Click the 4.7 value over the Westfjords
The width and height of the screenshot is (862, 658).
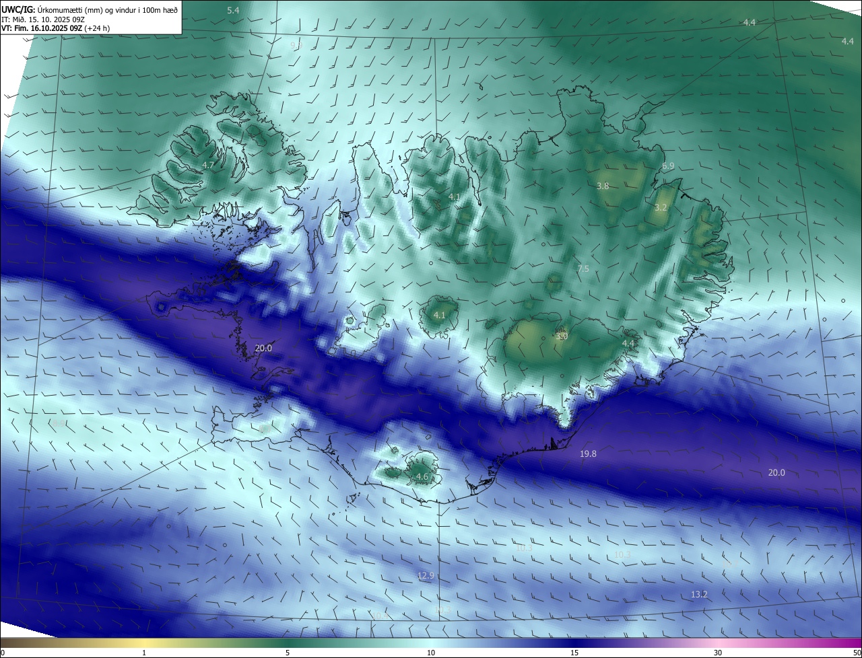208,165
